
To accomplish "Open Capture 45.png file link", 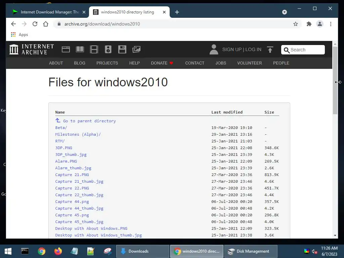I will pos(72,215).
